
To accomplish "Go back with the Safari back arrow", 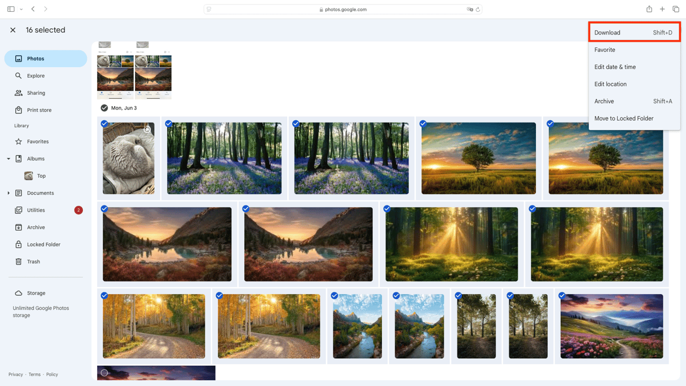I will [33, 9].
